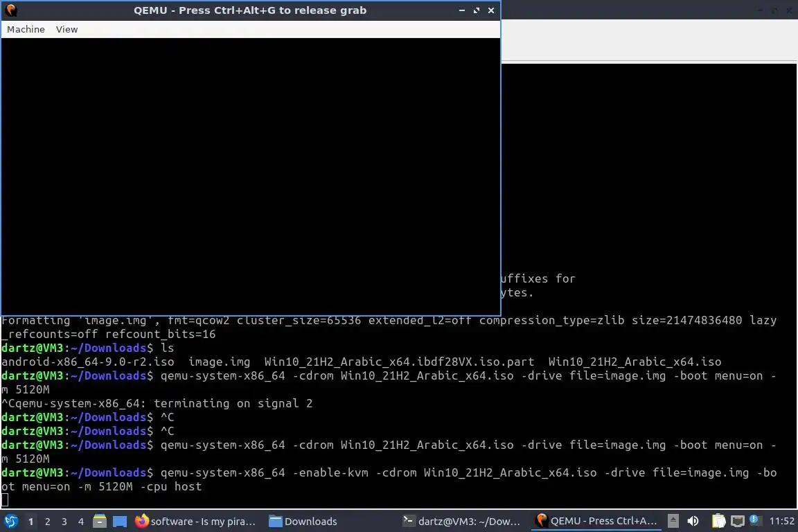Click the blue show desktop icon
Viewport: 798px width, 532px height.
tap(120, 522)
